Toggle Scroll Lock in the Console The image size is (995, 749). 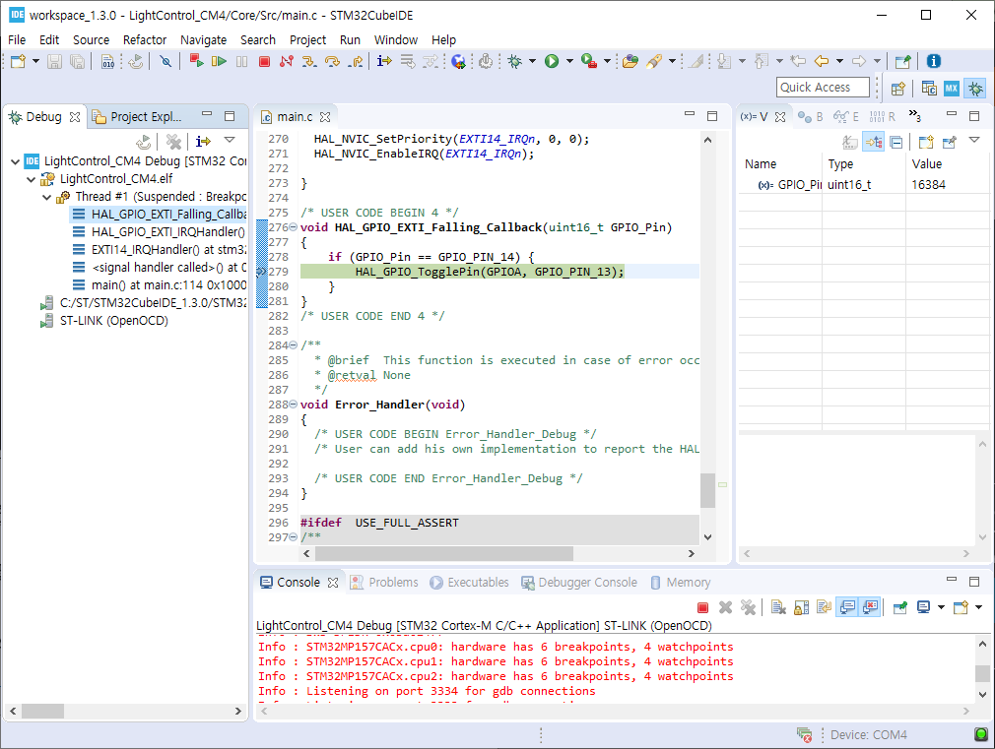pos(802,607)
